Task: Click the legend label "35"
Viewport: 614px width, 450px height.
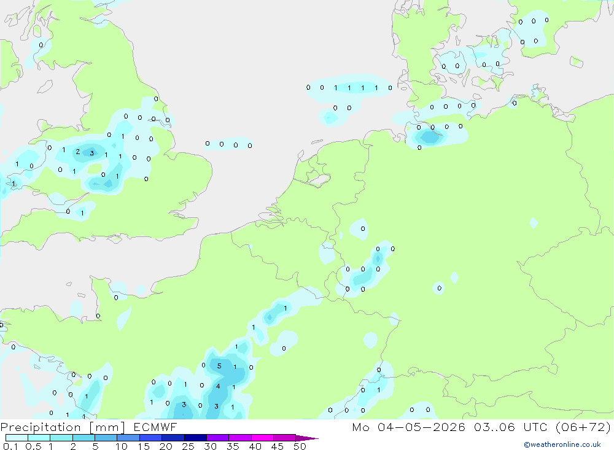Action: pos(233,446)
